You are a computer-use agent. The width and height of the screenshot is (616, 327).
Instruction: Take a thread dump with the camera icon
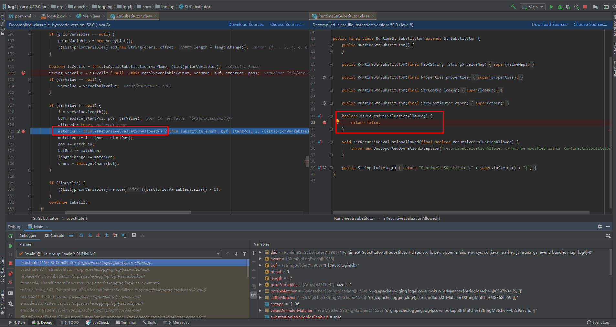click(10, 293)
